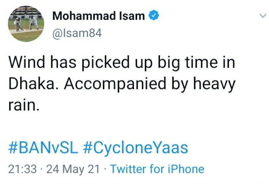Open the #BANvSL hashtag
The height and width of the screenshot is (184, 269).
tap(43, 148)
